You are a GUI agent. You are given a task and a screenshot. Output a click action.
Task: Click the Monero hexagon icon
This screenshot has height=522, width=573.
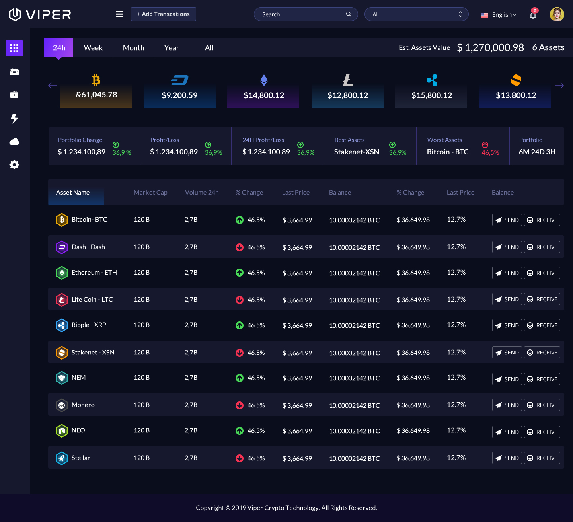(x=62, y=405)
